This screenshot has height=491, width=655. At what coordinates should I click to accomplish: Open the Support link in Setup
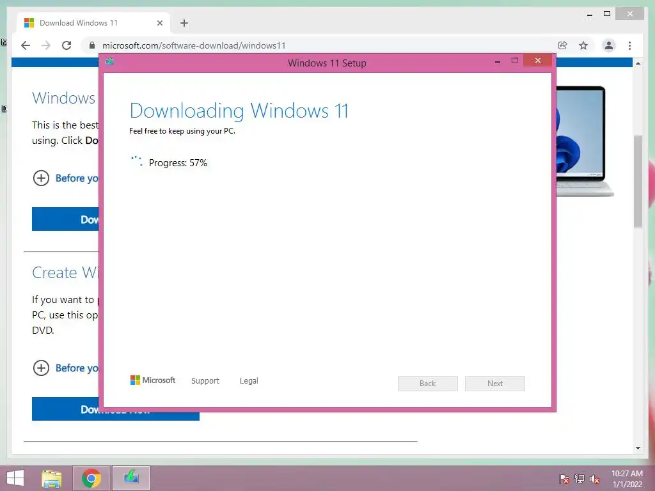[x=205, y=381]
